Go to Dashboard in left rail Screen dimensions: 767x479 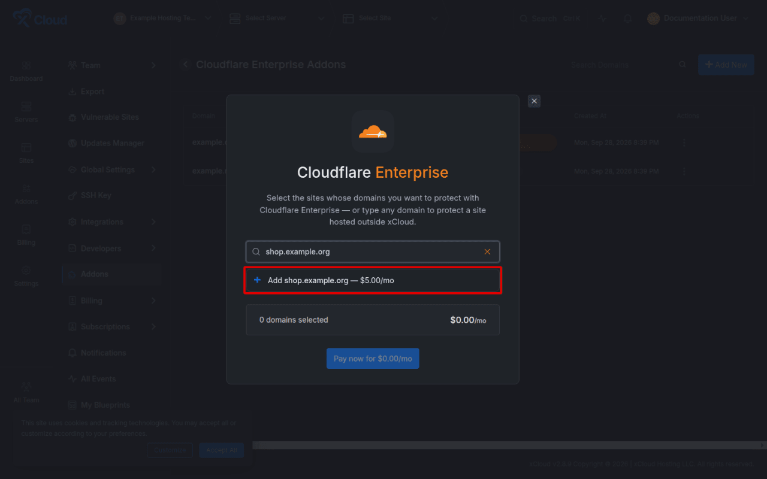26,71
